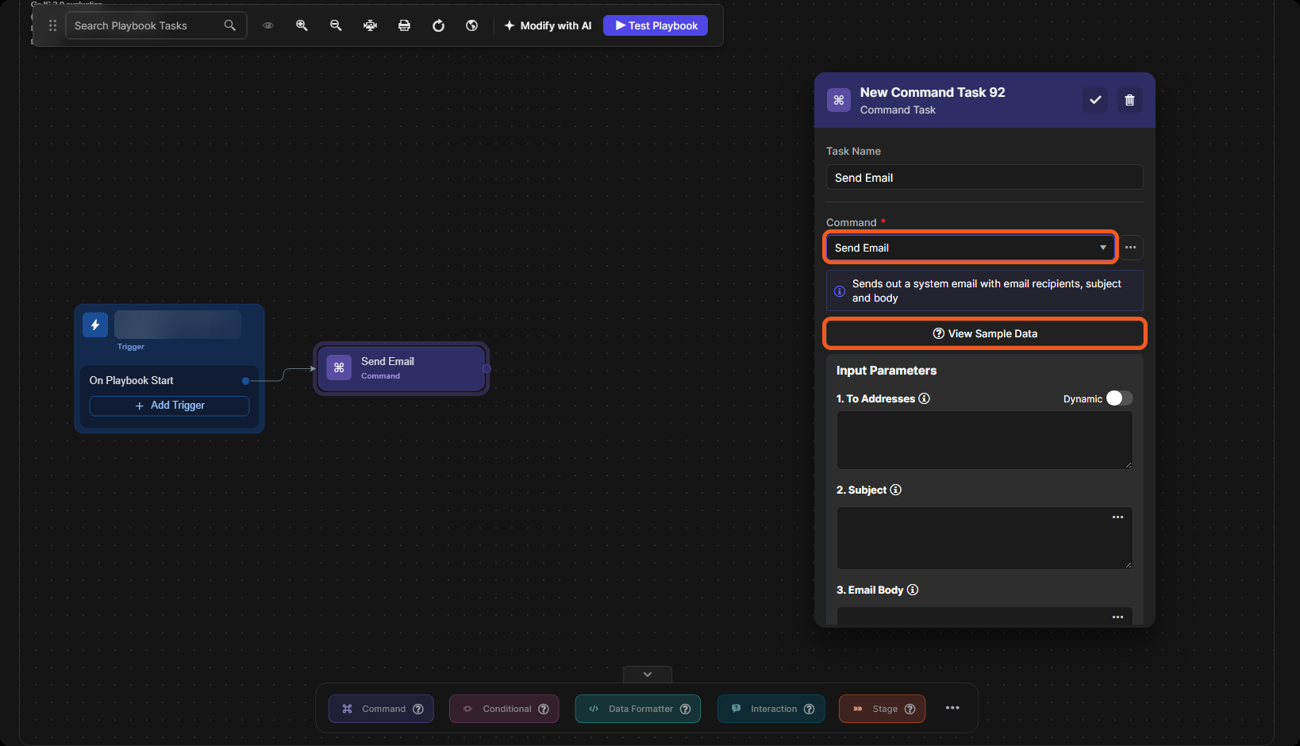Open Modify with AI
This screenshot has height=746, width=1300.
[548, 25]
